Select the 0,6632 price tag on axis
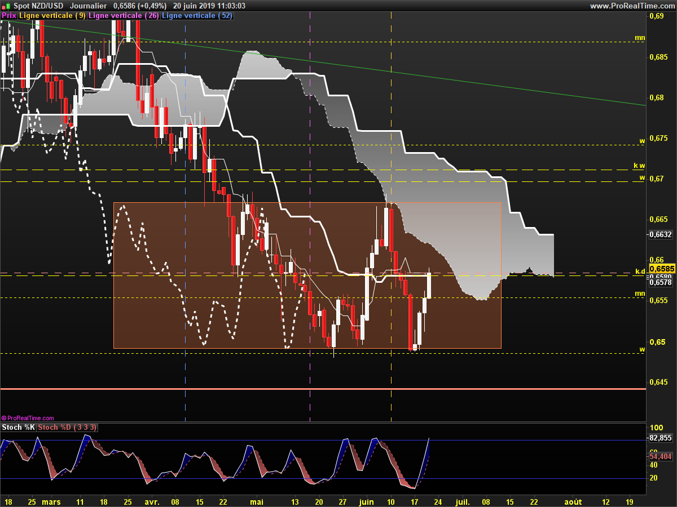677x507 pixels. [x=660, y=234]
